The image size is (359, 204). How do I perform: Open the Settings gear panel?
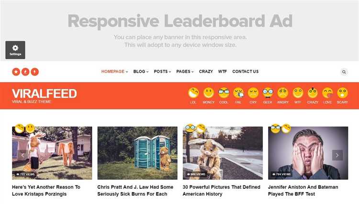pos(15,50)
